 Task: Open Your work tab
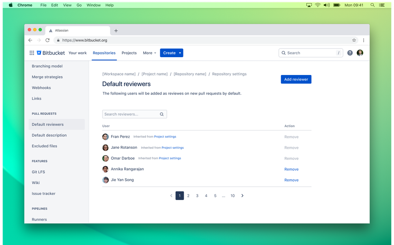pos(77,53)
